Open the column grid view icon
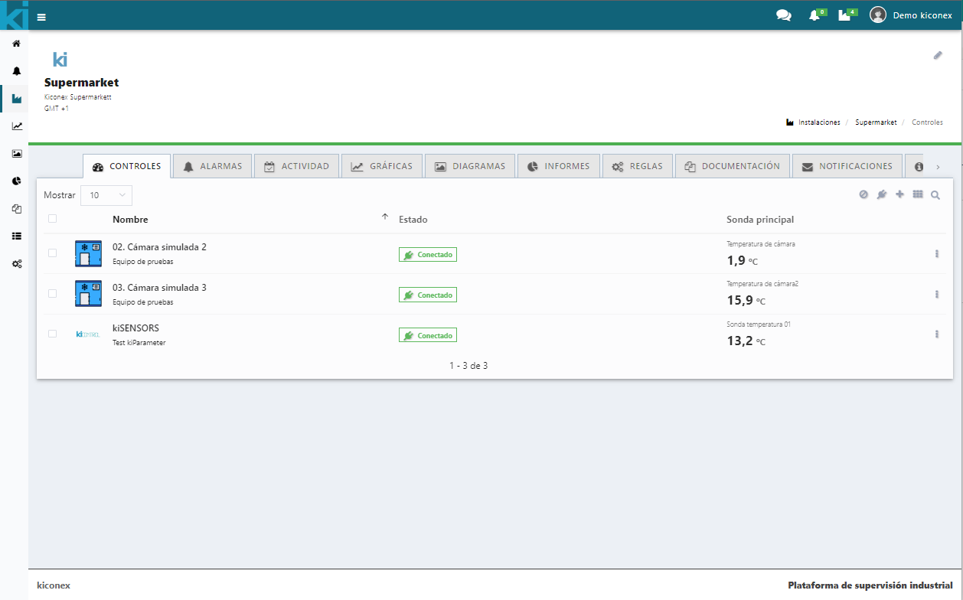963x600 pixels. (x=918, y=194)
